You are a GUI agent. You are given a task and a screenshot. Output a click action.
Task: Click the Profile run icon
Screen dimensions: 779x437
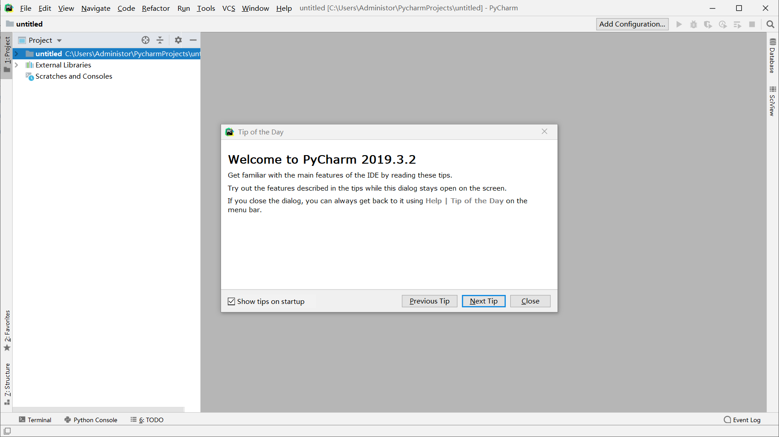pos(723,24)
